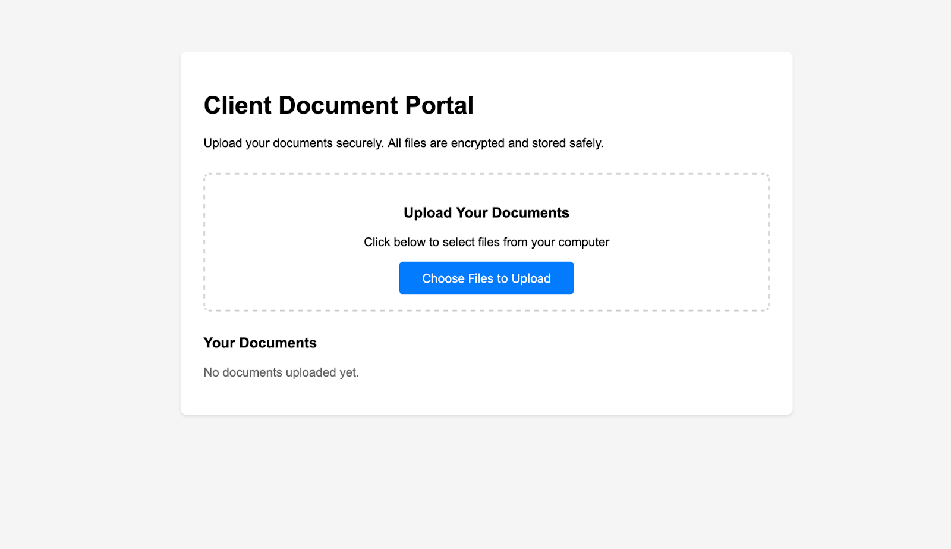Click the word securely in the description
Image resolution: width=951 pixels, height=549 pixels.
tap(357, 143)
